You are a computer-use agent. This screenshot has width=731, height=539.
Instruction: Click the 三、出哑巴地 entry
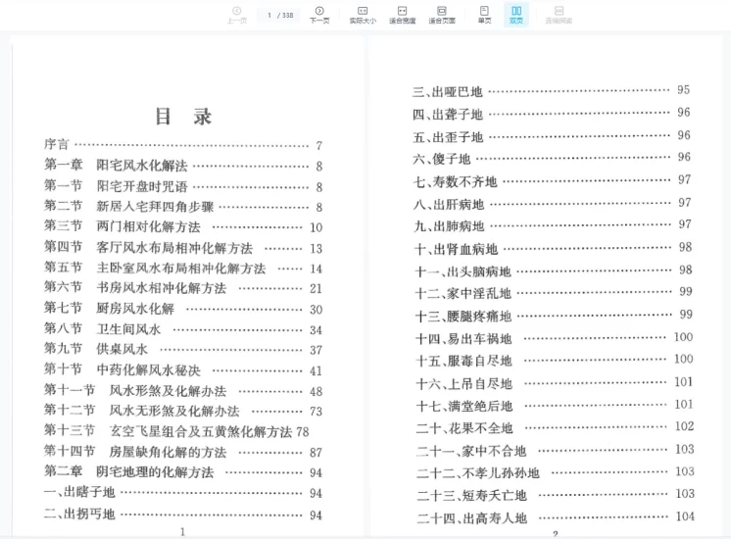point(448,92)
